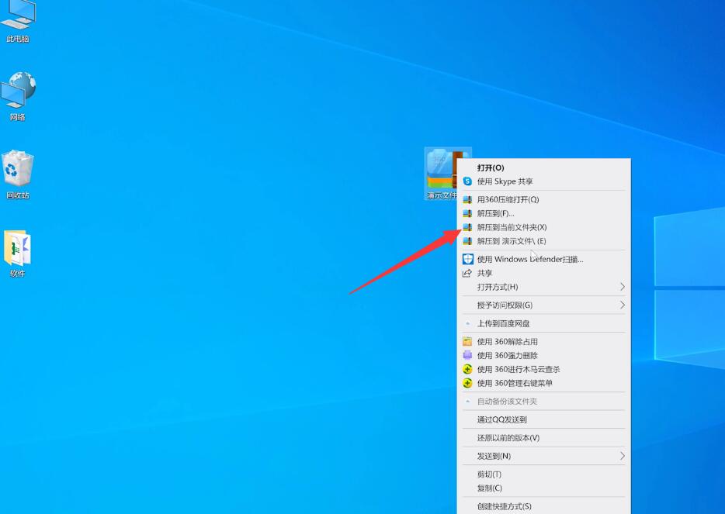
Task: Choose 解压到当前文件夹(X) from the menu
Action: tap(512, 227)
